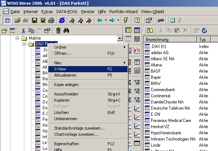The width and height of the screenshot is (218, 151).
Task: Click the yellow column layout icon
Action: coord(128,30)
